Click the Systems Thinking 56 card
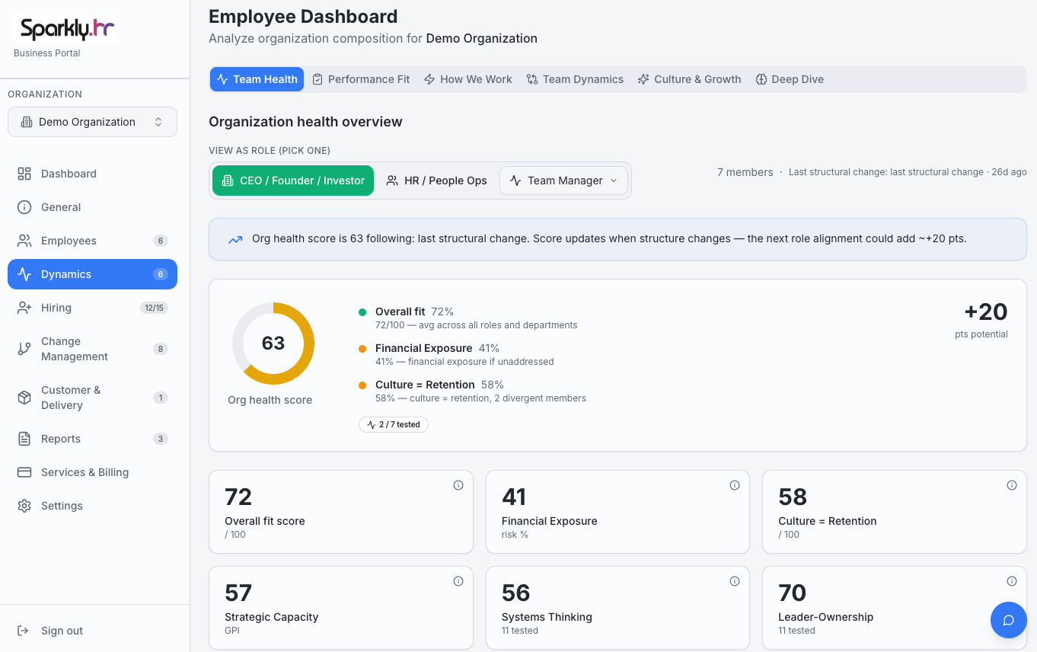The height and width of the screenshot is (652, 1037). (x=617, y=608)
